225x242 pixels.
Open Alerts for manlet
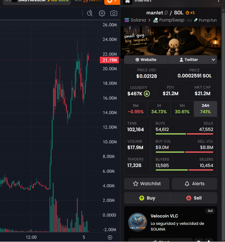(194, 184)
